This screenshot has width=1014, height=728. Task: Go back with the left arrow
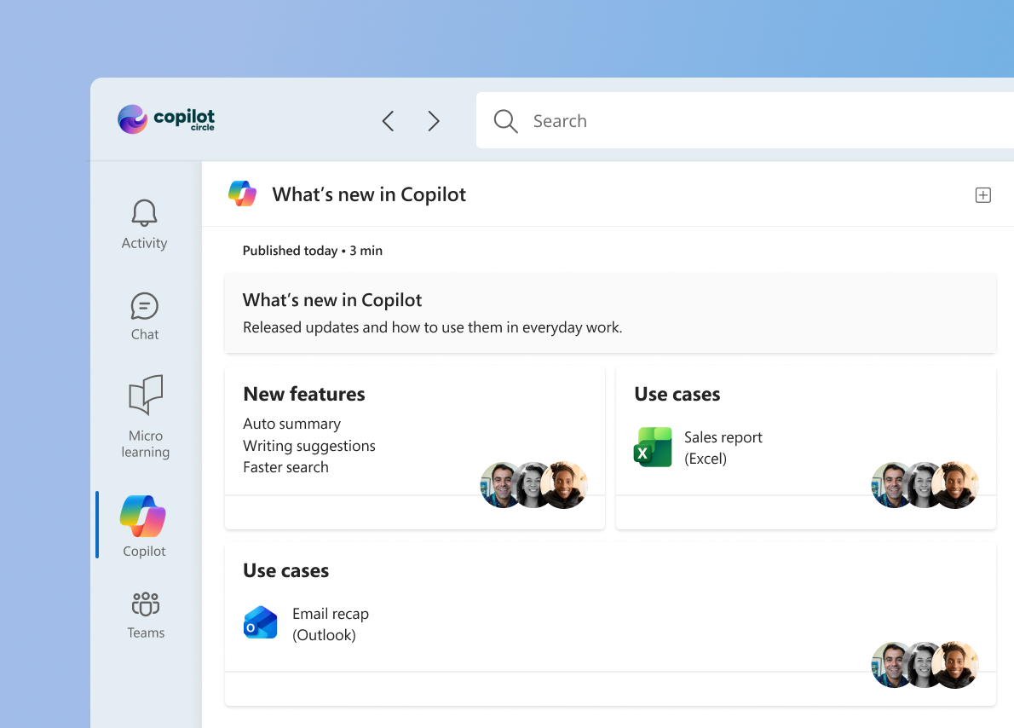coord(388,121)
